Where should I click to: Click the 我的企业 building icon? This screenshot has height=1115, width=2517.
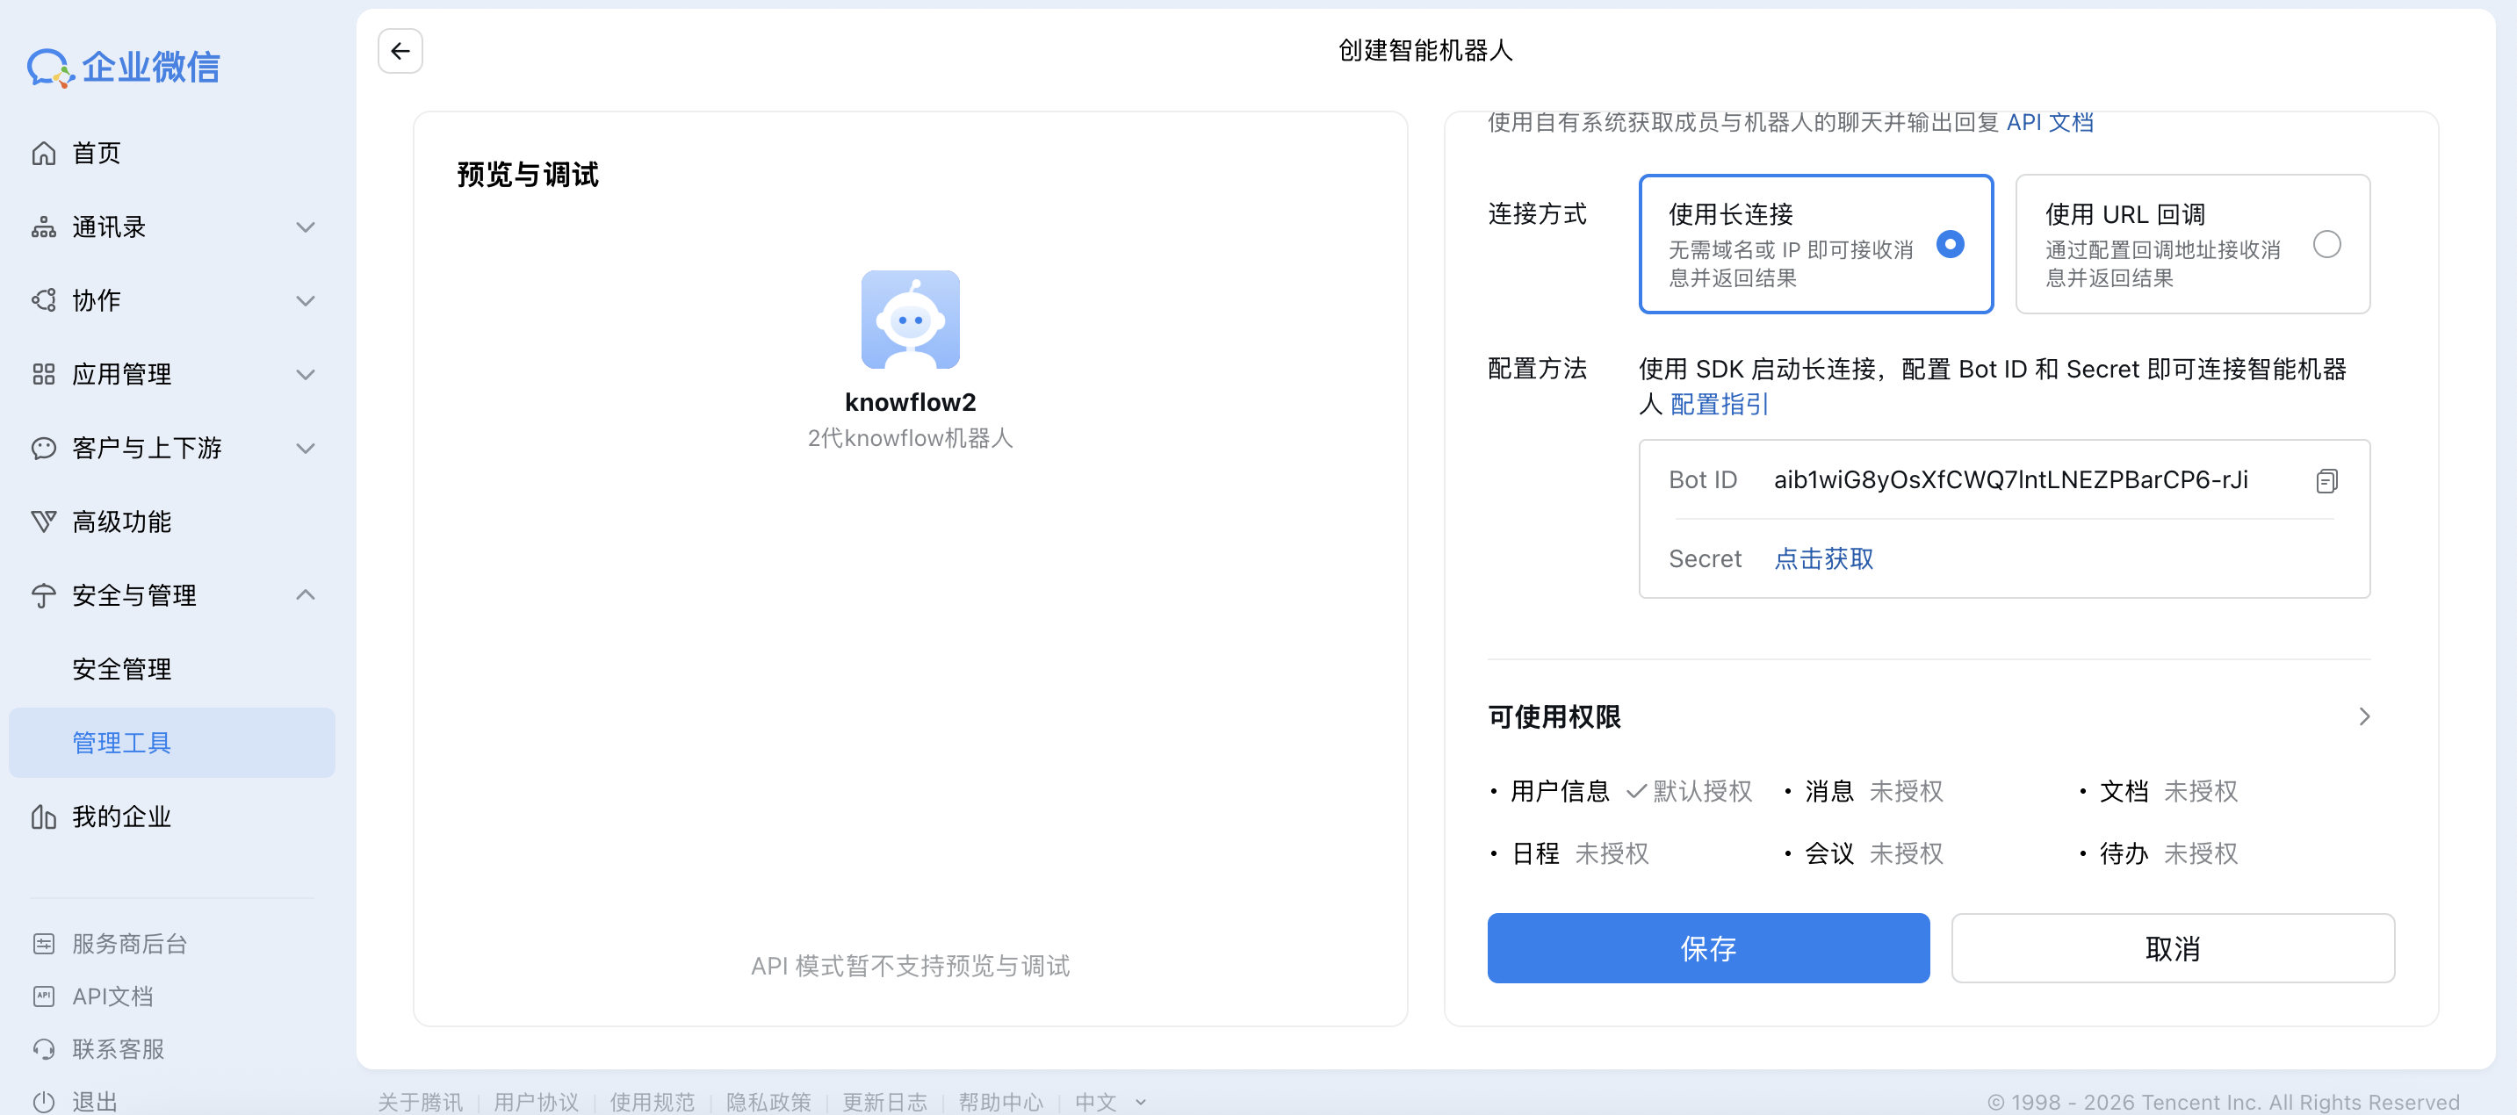coord(43,816)
